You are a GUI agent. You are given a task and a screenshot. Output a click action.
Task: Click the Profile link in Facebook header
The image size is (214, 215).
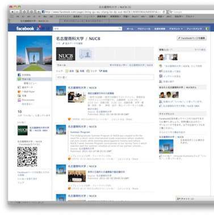[x=144, y=29]
